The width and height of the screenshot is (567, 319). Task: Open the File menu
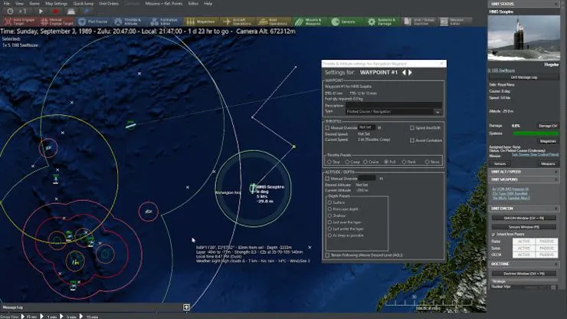[6, 4]
